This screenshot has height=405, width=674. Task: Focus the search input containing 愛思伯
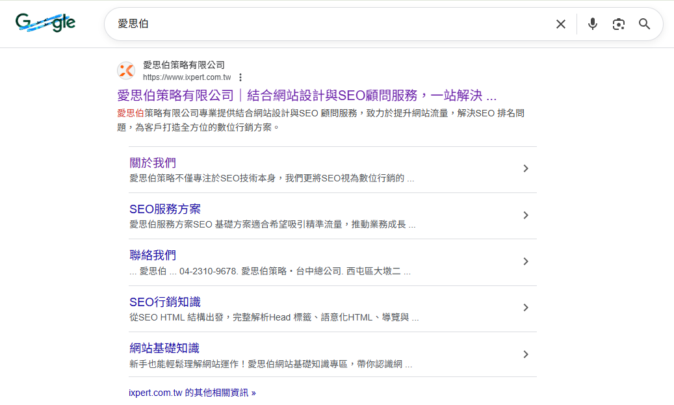[x=325, y=24]
